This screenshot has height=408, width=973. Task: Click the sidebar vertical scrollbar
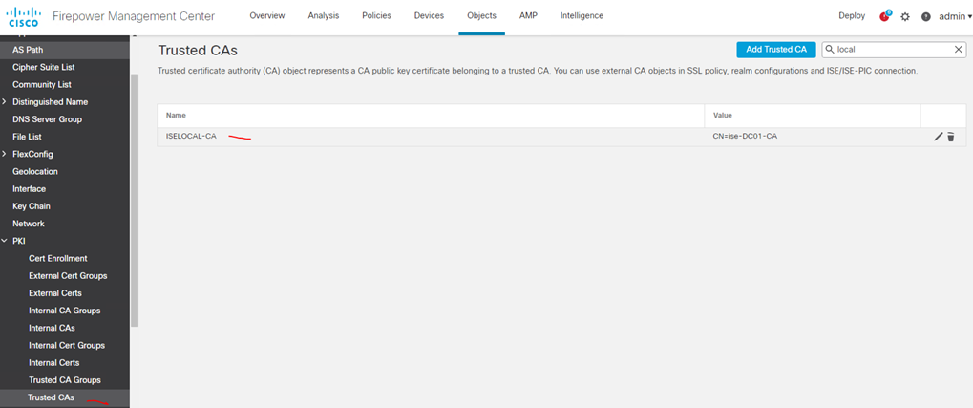click(135, 200)
